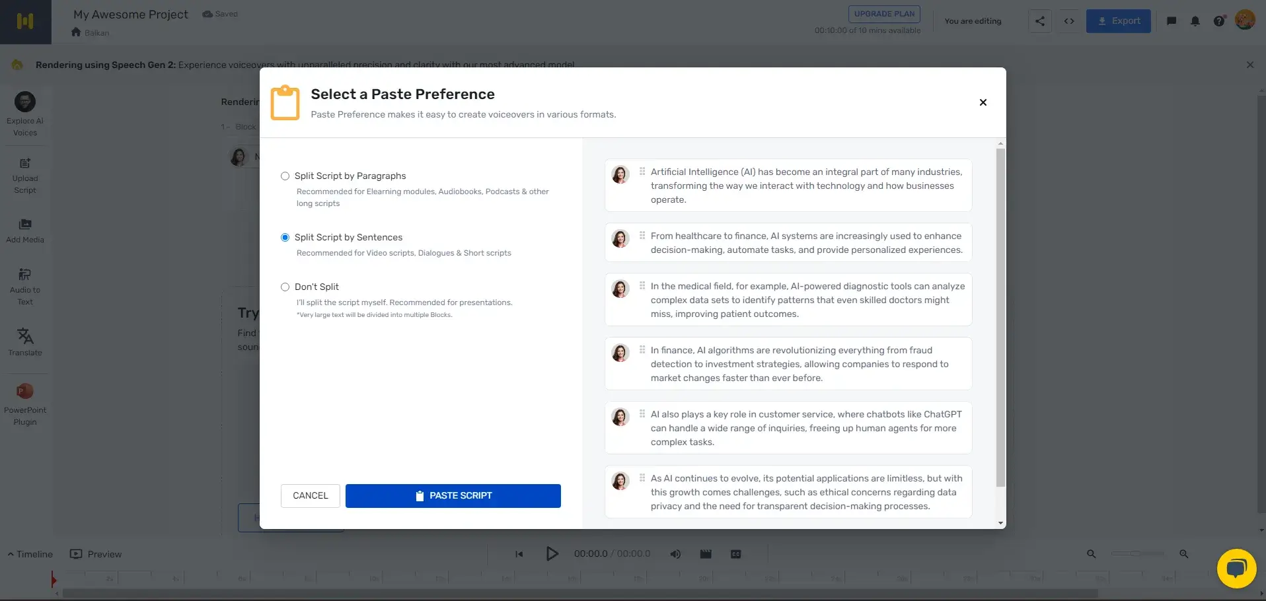The image size is (1266, 601).
Task: Click the PASTE SCRIPT button
Action: pos(453,495)
